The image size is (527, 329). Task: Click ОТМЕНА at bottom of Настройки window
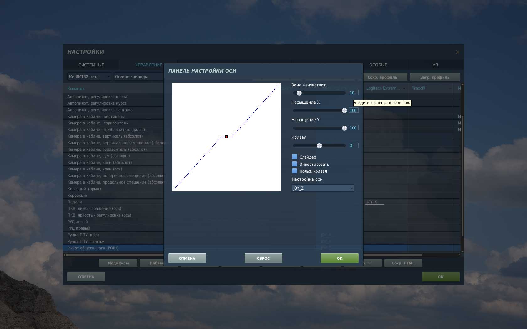[x=86, y=277]
